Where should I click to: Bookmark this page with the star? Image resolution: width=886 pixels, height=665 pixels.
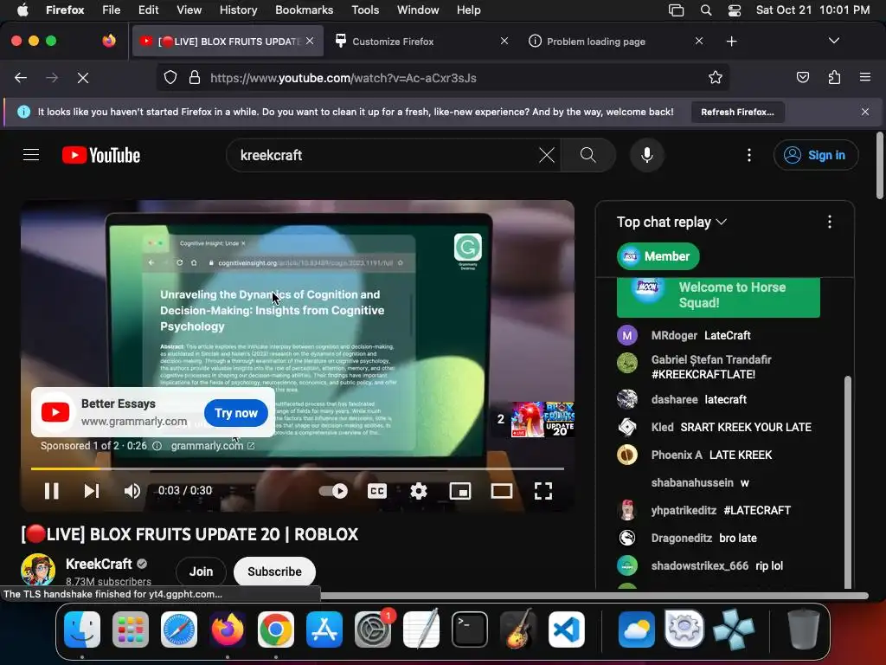(716, 77)
